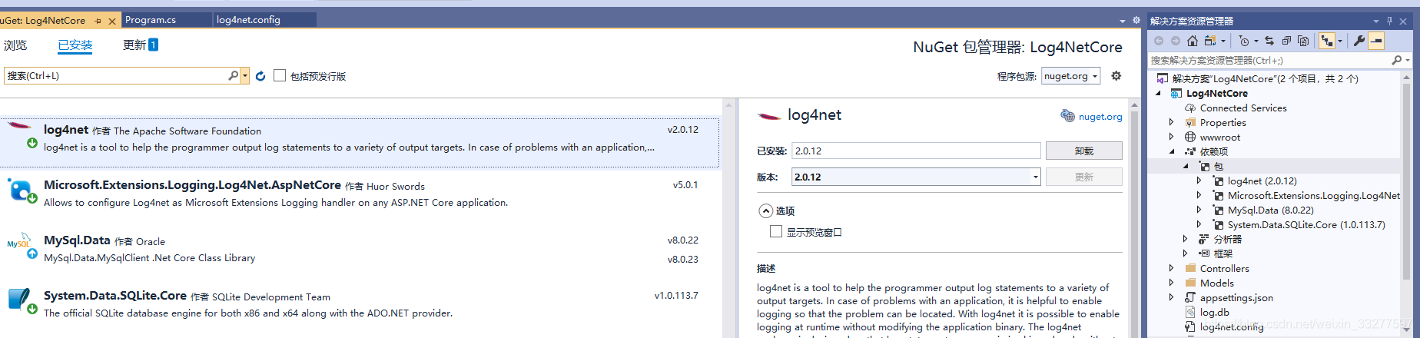Select log.db file in Solution Explorer
Screen dimensions: 1420x338
click(1214, 312)
